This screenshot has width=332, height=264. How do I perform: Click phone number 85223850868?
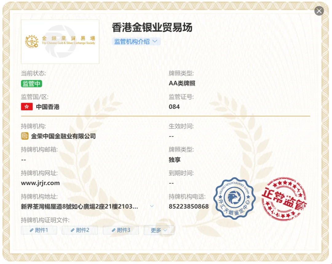click(x=189, y=206)
